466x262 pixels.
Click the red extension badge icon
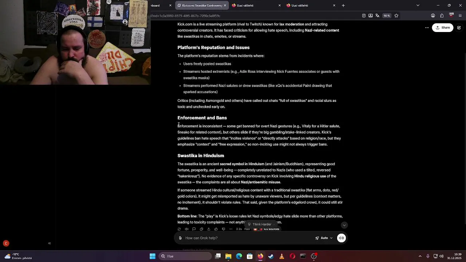451,15
